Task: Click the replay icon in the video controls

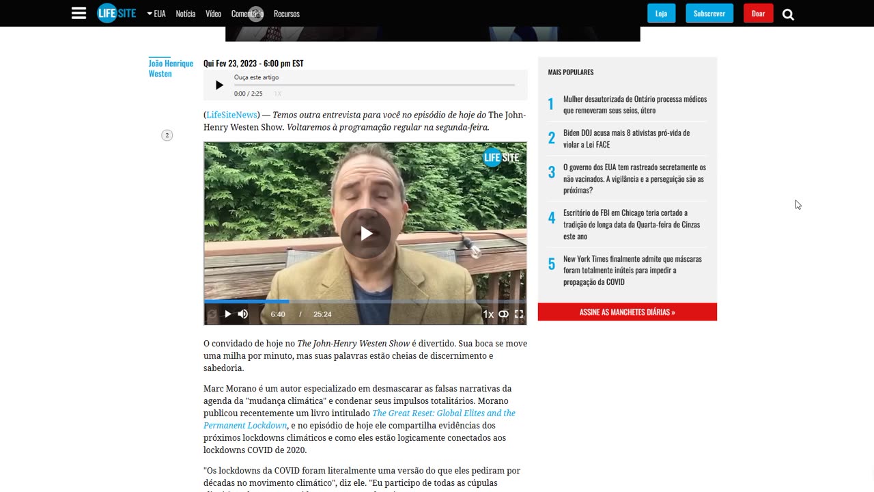Action: [x=212, y=314]
